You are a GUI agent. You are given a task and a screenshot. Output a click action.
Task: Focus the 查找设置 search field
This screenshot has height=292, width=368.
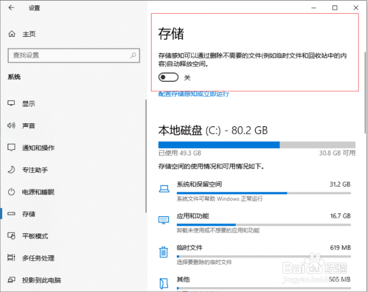74,55
